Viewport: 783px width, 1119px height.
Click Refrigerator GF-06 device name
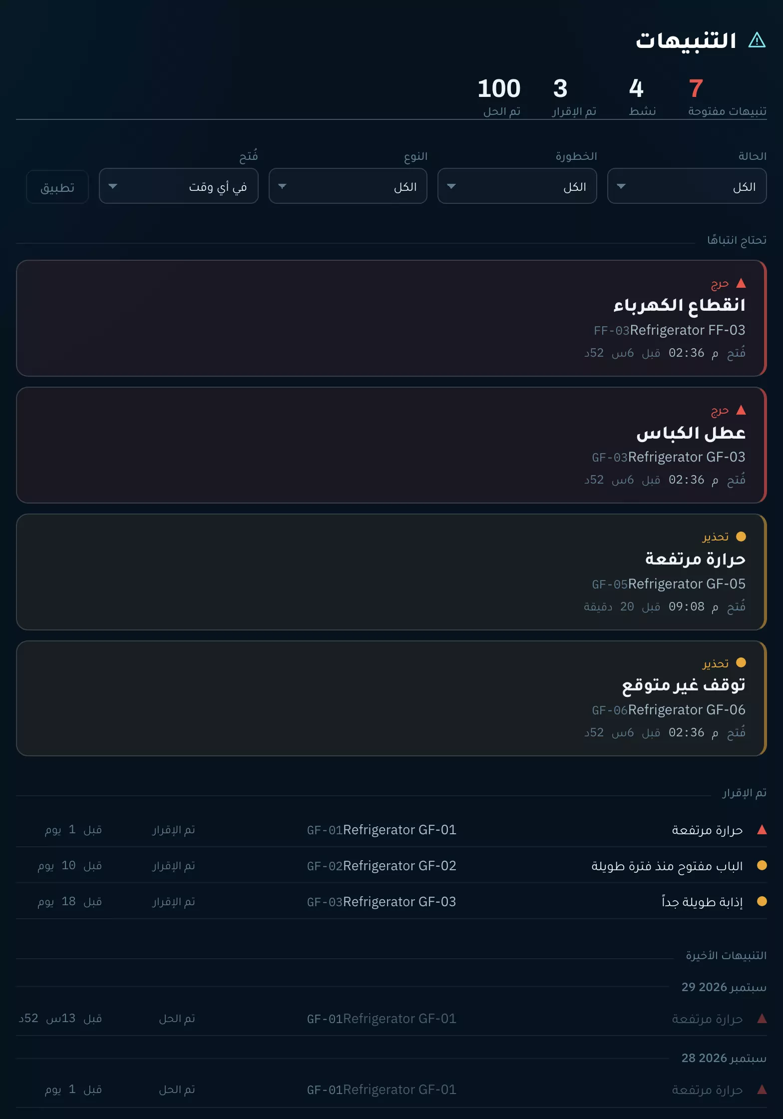pyautogui.click(x=687, y=710)
